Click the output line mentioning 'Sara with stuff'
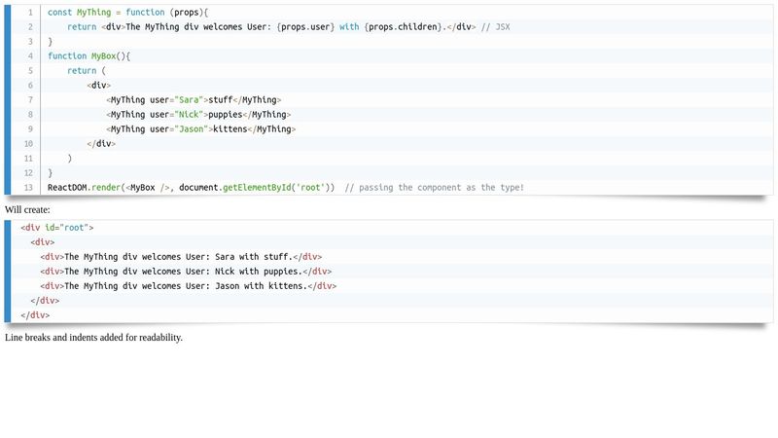Screen dimensions: 778x438 (x=181, y=257)
